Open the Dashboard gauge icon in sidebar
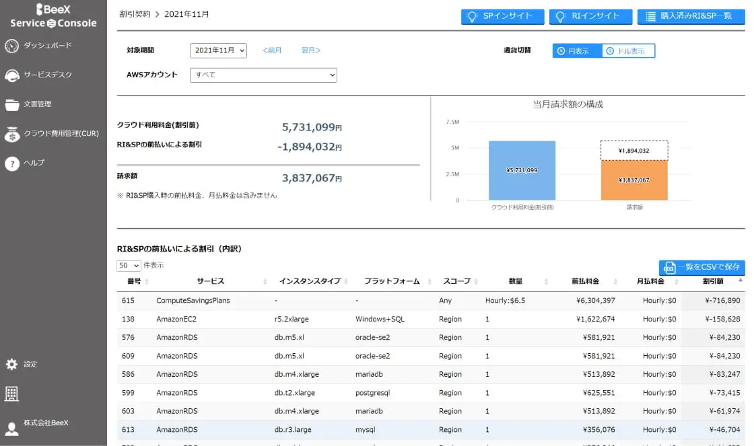 pos(11,46)
